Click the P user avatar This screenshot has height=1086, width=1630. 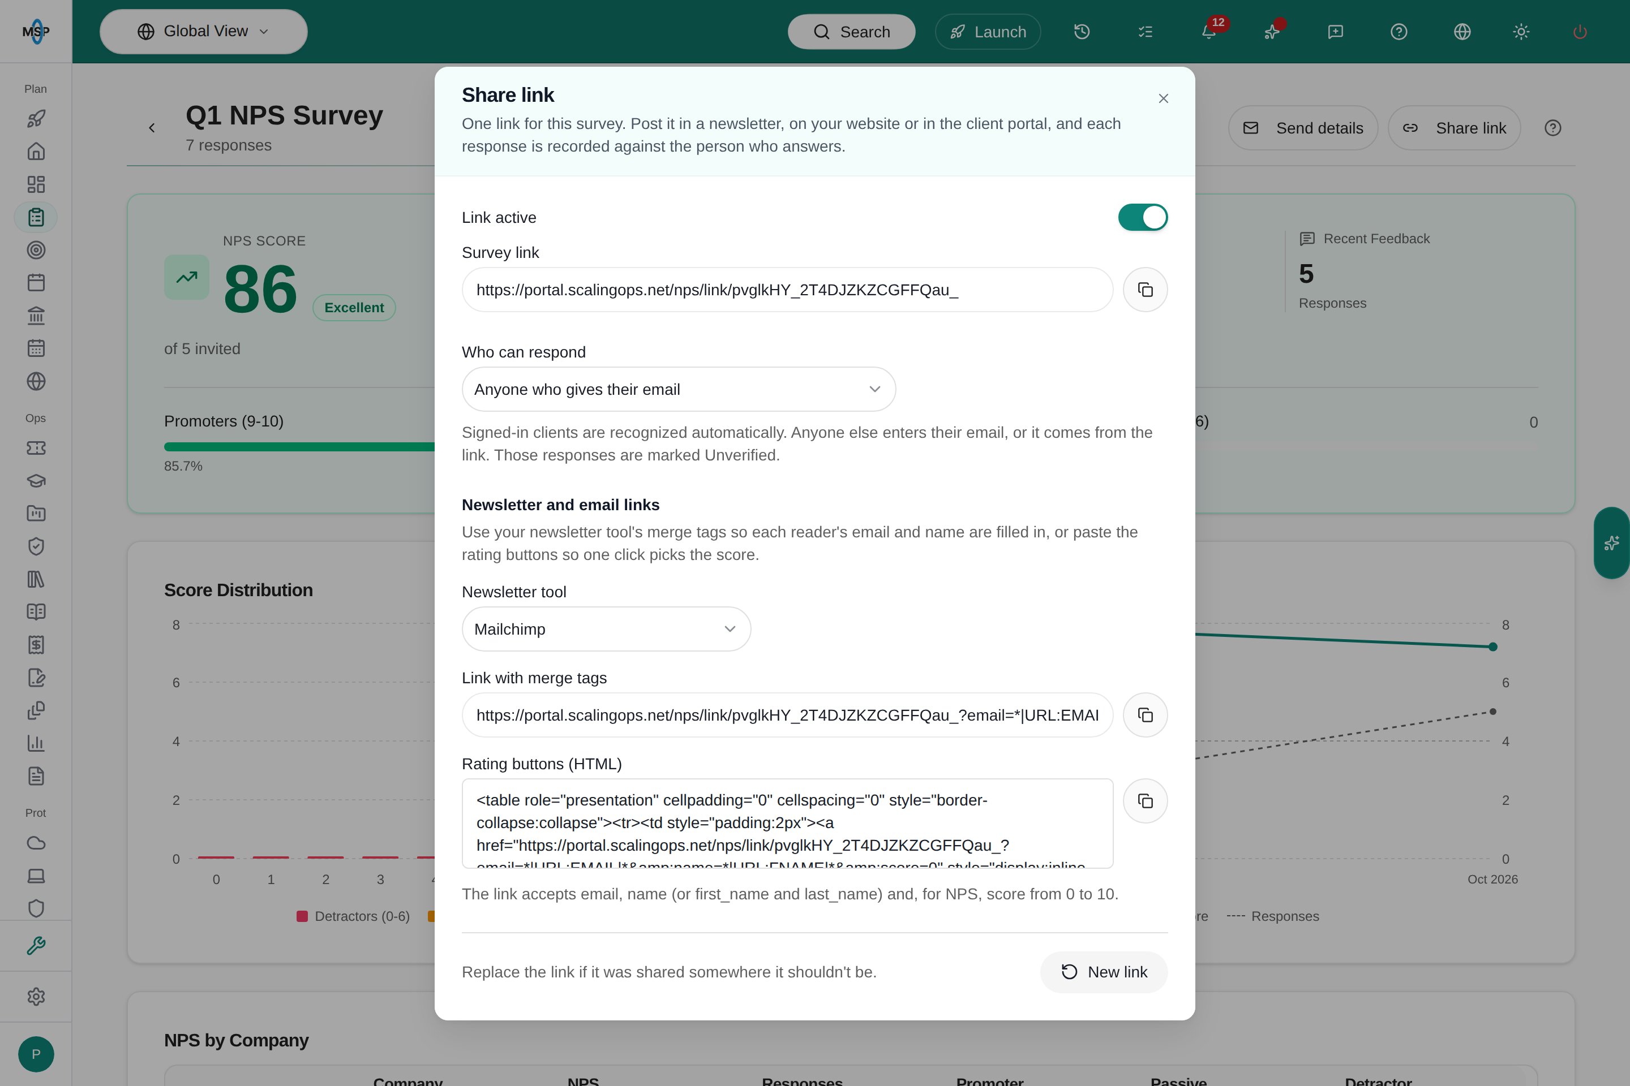coord(36,1054)
